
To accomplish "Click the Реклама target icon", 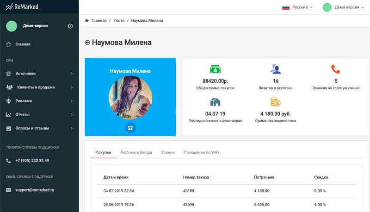I will point(8,101).
